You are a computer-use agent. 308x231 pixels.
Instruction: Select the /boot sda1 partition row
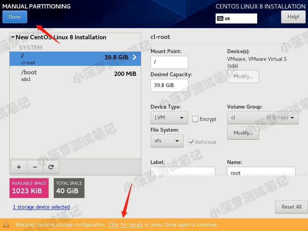(x=75, y=75)
